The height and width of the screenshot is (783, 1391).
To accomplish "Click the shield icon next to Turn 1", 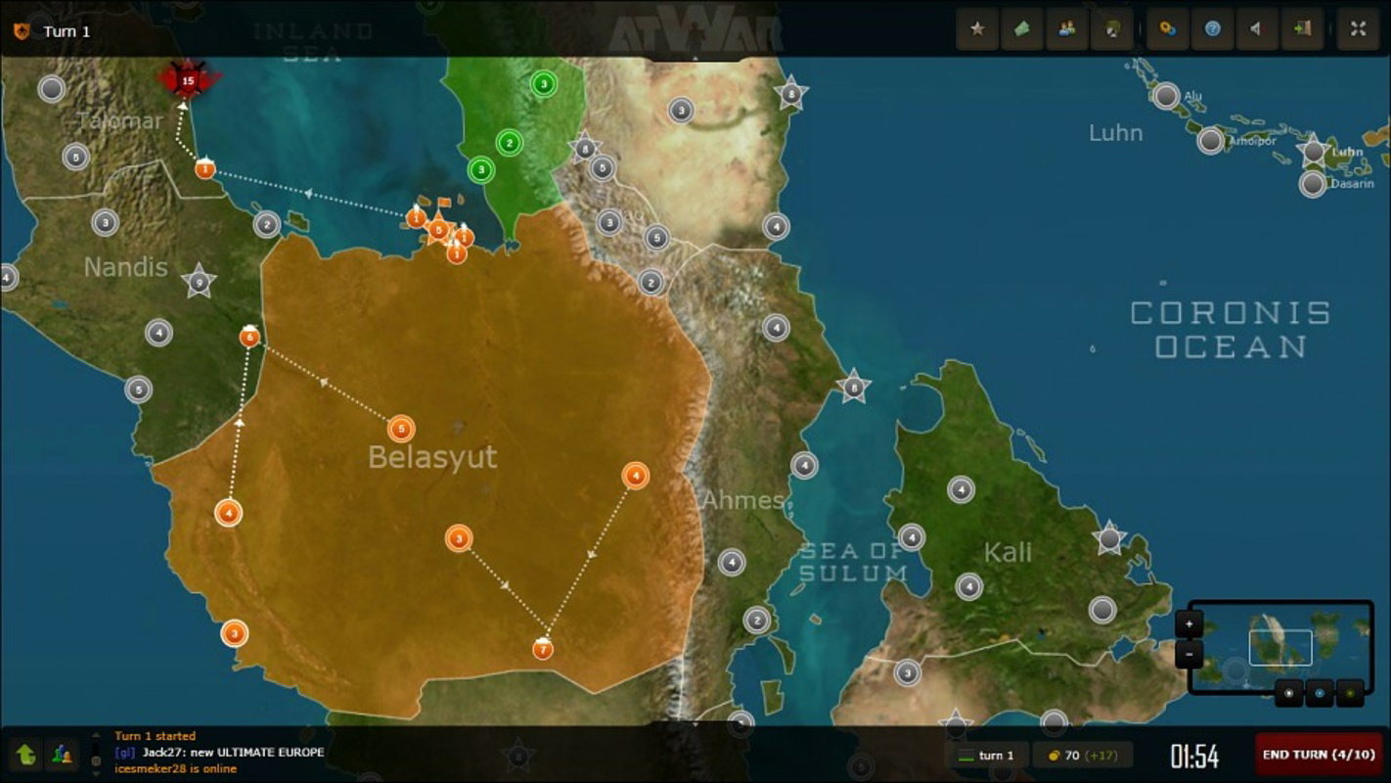I will pos(21,31).
